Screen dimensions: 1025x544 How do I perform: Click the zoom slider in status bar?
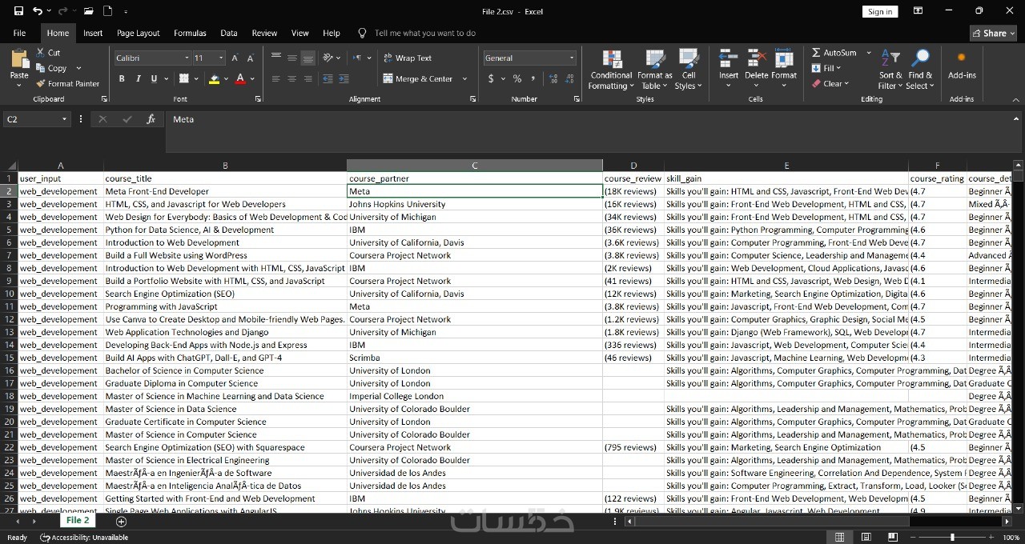952,537
